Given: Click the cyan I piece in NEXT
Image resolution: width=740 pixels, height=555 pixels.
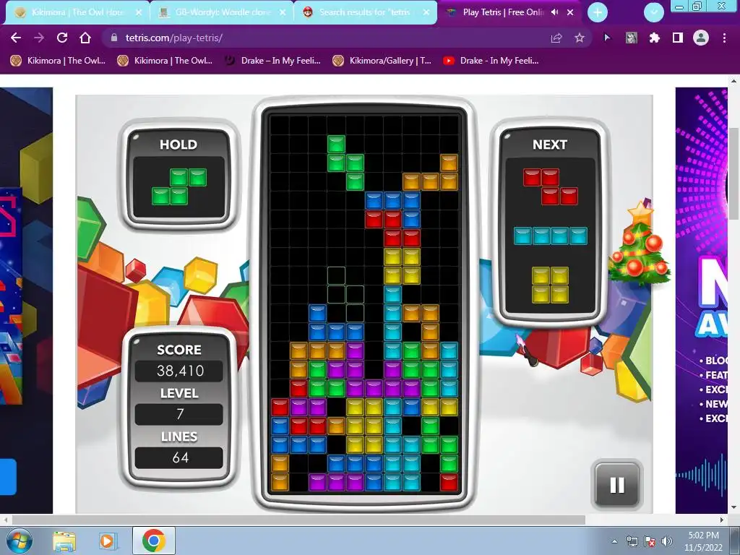Looking at the screenshot, I should [550, 236].
